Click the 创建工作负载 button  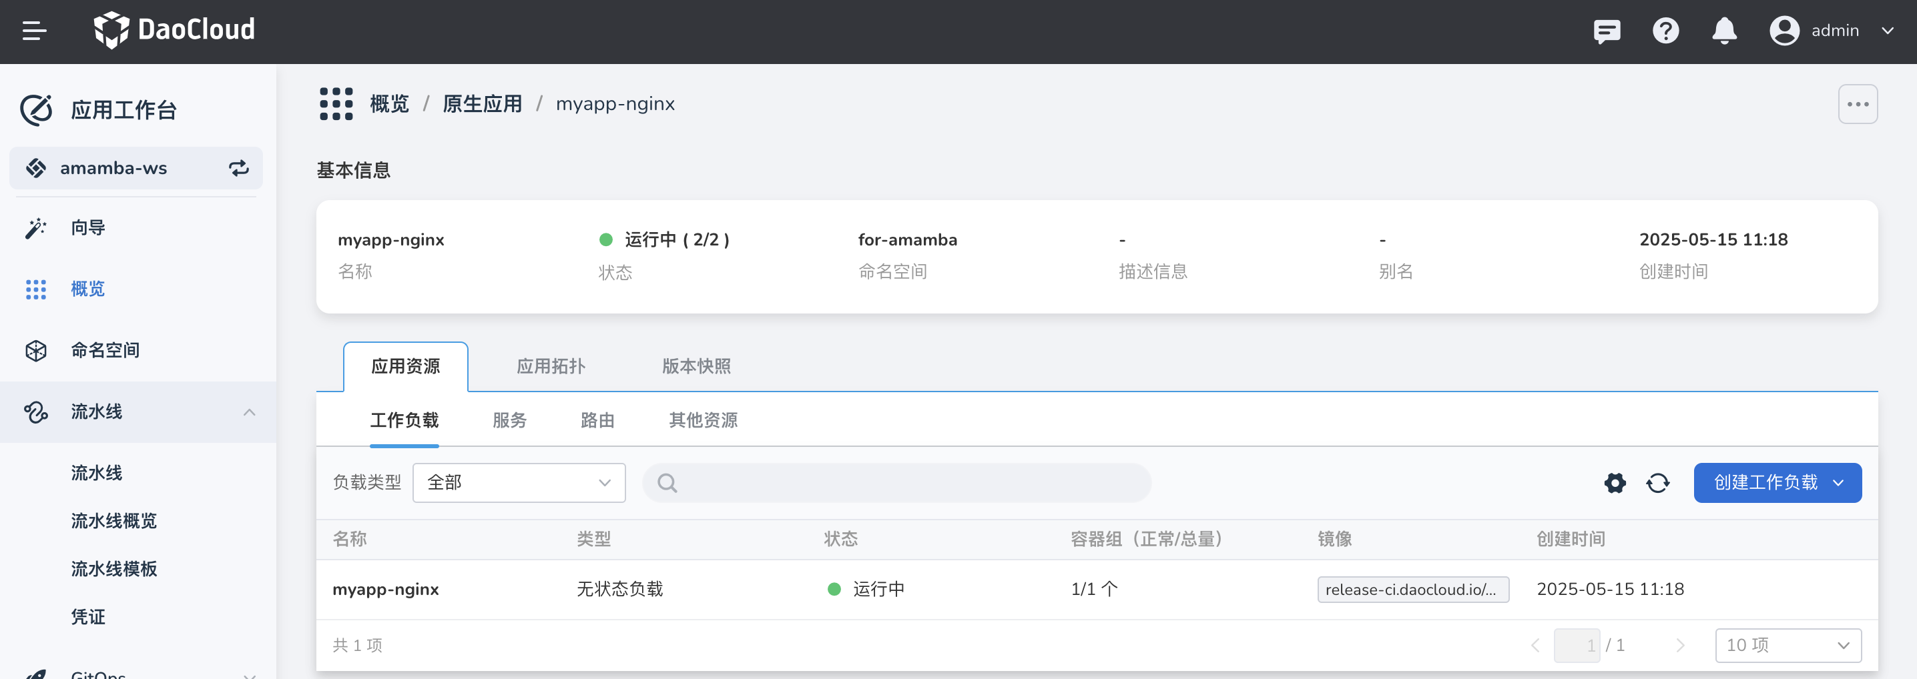click(x=1776, y=484)
